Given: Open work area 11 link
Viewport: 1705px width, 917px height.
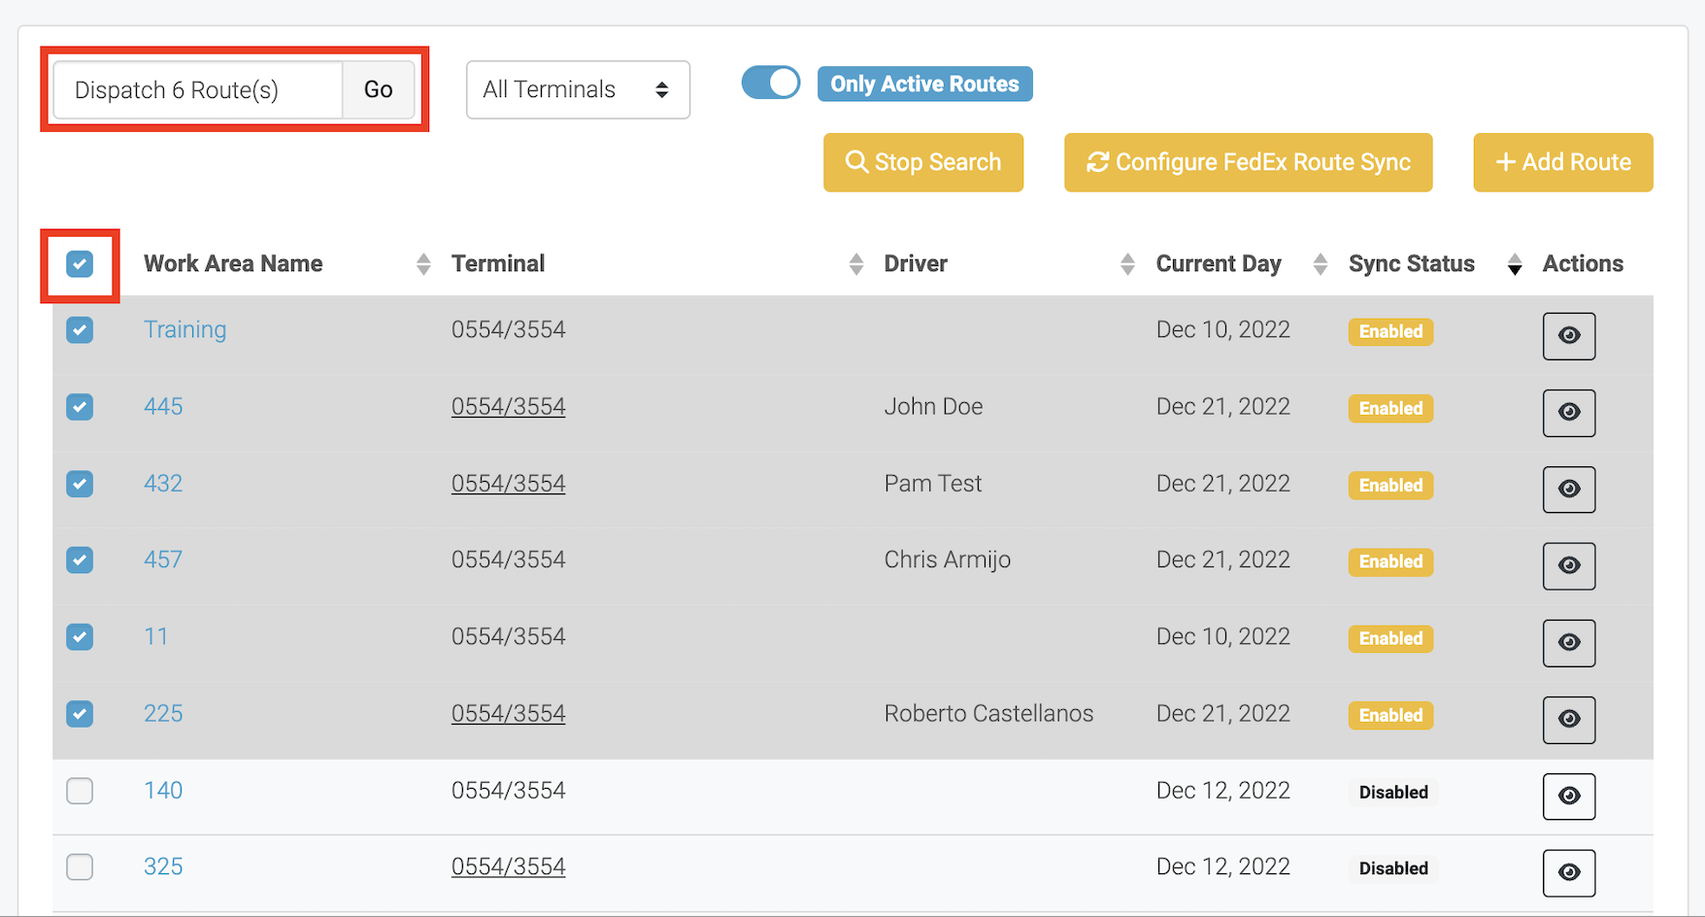Looking at the screenshot, I should (x=155, y=636).
